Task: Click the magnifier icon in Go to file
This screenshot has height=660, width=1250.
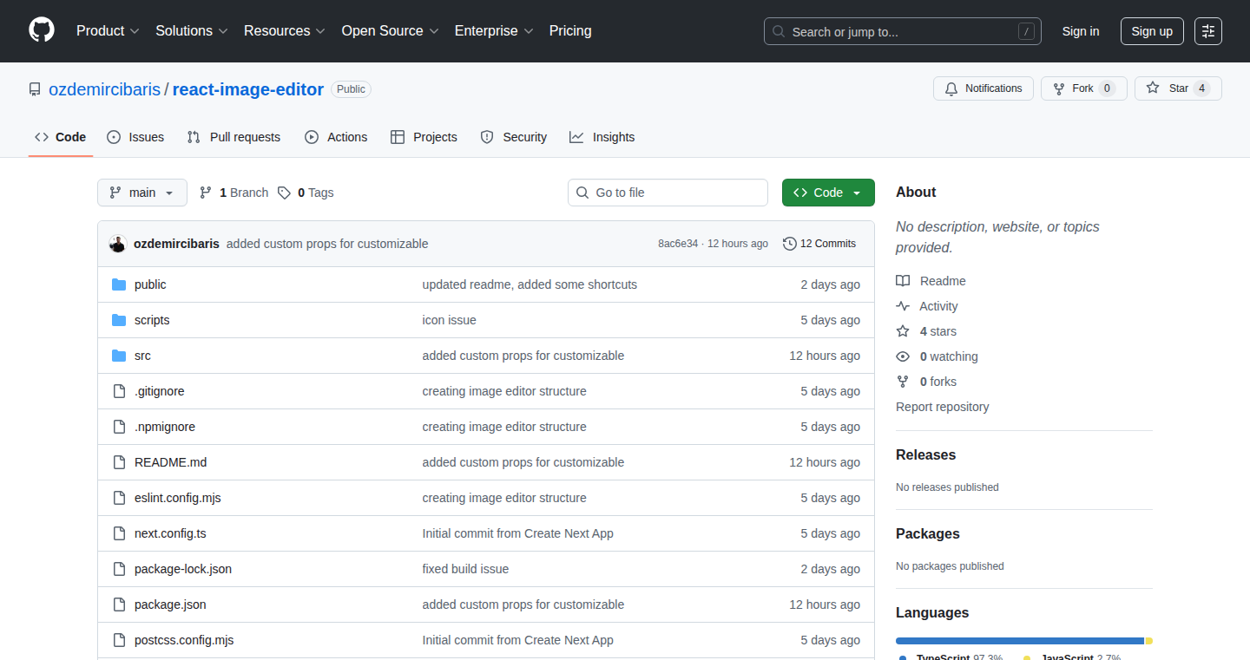Action: coord(583,193)
